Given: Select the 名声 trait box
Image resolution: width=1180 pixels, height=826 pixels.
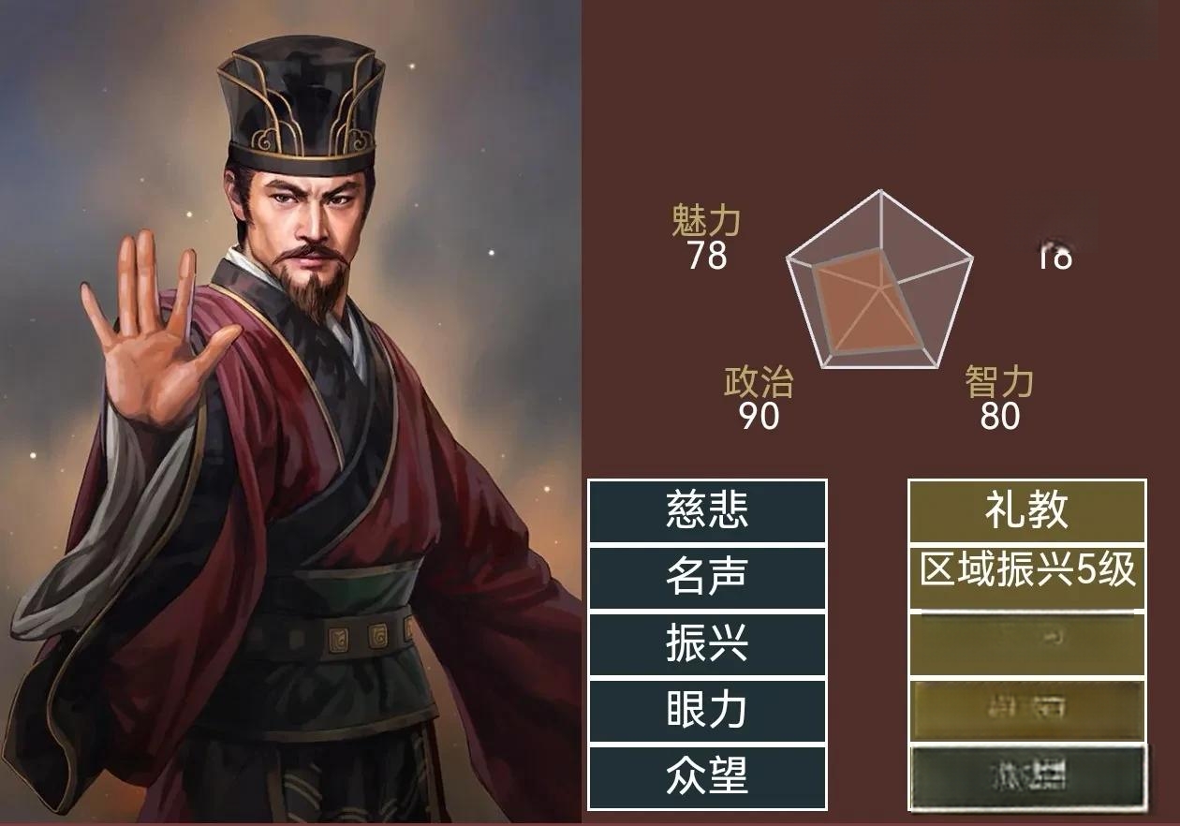Looking at the screenshot, I should 707,578.
